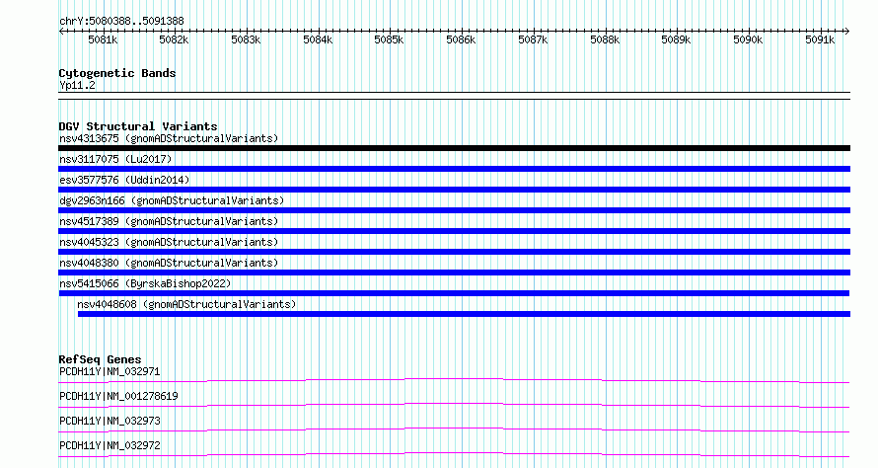
Task: Select the Yp11.2 cytogenetic band label
Action: [77, 85]
